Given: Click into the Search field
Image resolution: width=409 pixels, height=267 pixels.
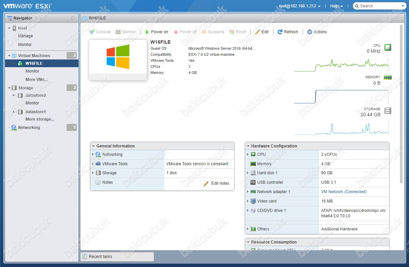Looking at the screenshot, I should point(377,6).
